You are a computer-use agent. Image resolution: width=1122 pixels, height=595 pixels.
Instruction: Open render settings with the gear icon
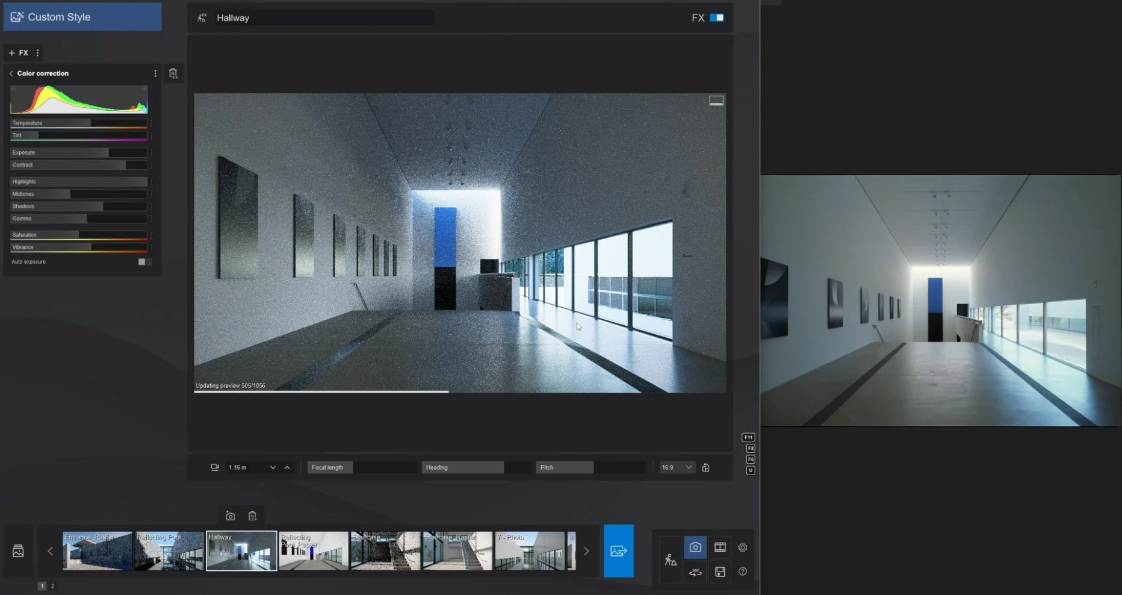tap(742, 548)
